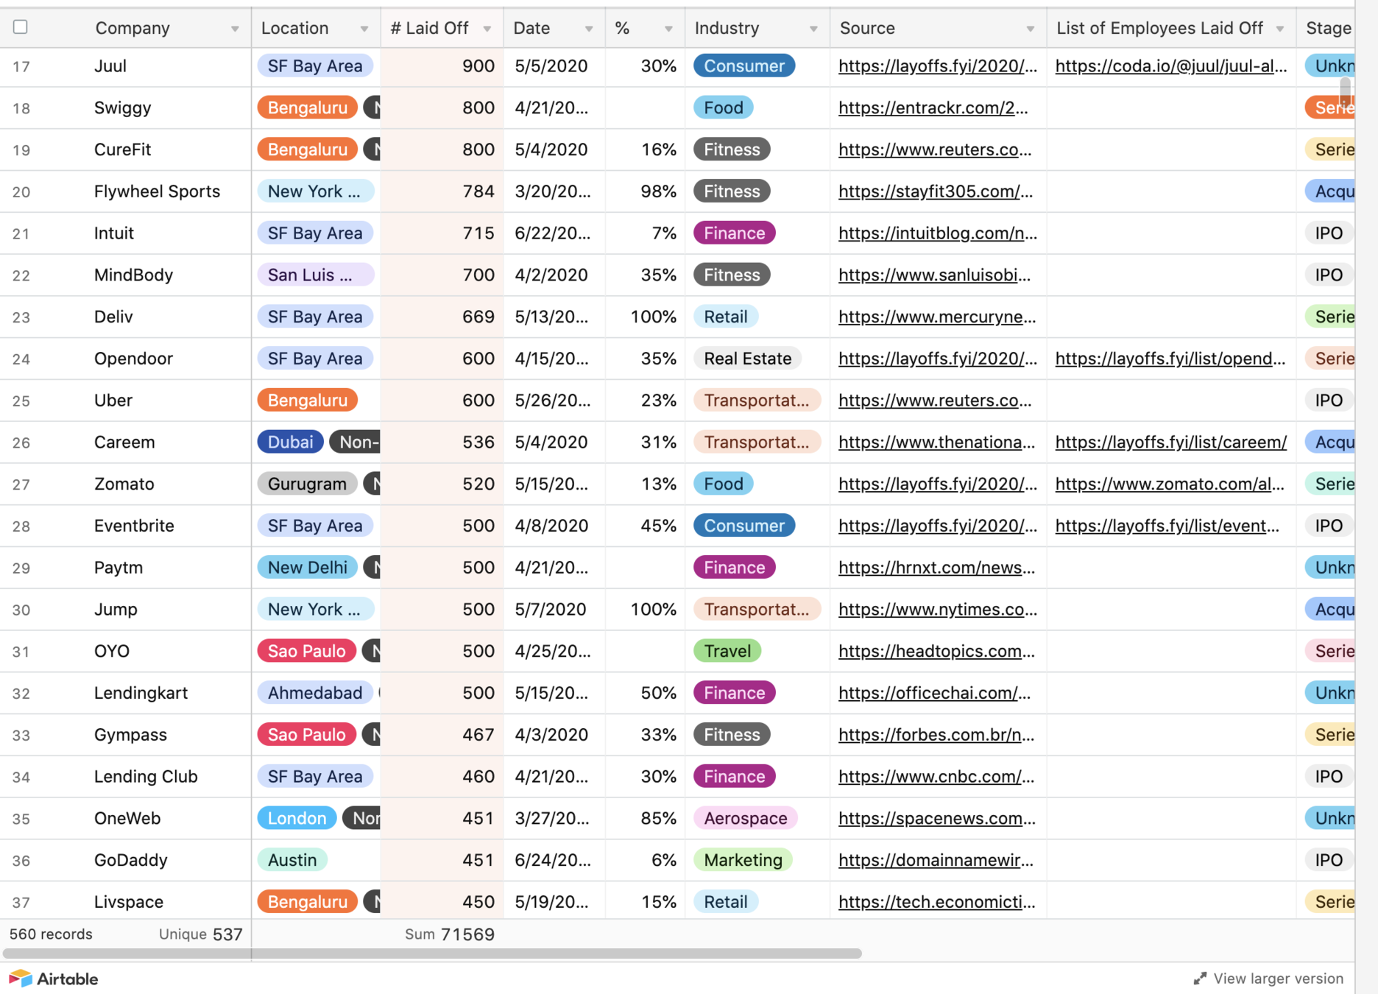Click the 85% cell for OneWeb
Screen dimensions: 1378x994
pos(646,819)
